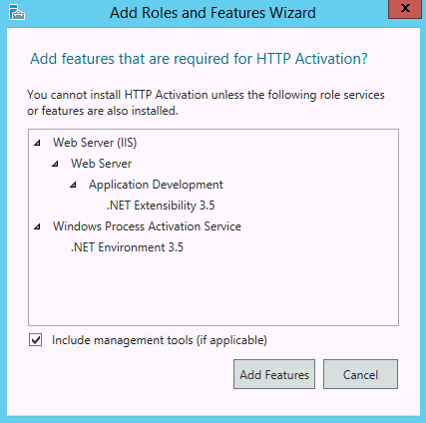The image size is (426, 423).
Task: Select the Web Server tree entry
Action: pyautogui.click(x=101, y=164)
